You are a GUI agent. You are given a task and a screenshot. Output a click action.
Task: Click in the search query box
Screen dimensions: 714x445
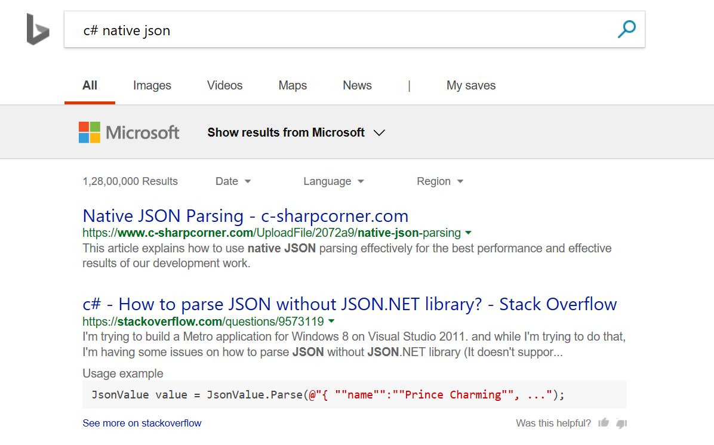tap(354, 30)
